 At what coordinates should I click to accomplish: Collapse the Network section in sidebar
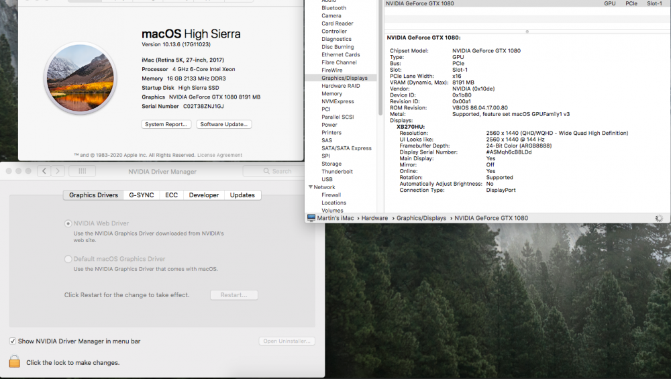point(310,187)
